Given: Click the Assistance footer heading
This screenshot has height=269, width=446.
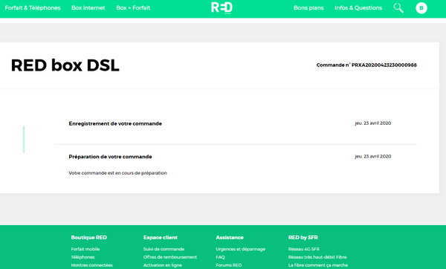Looking at the screenshot, I should click(x=230, y=238).
